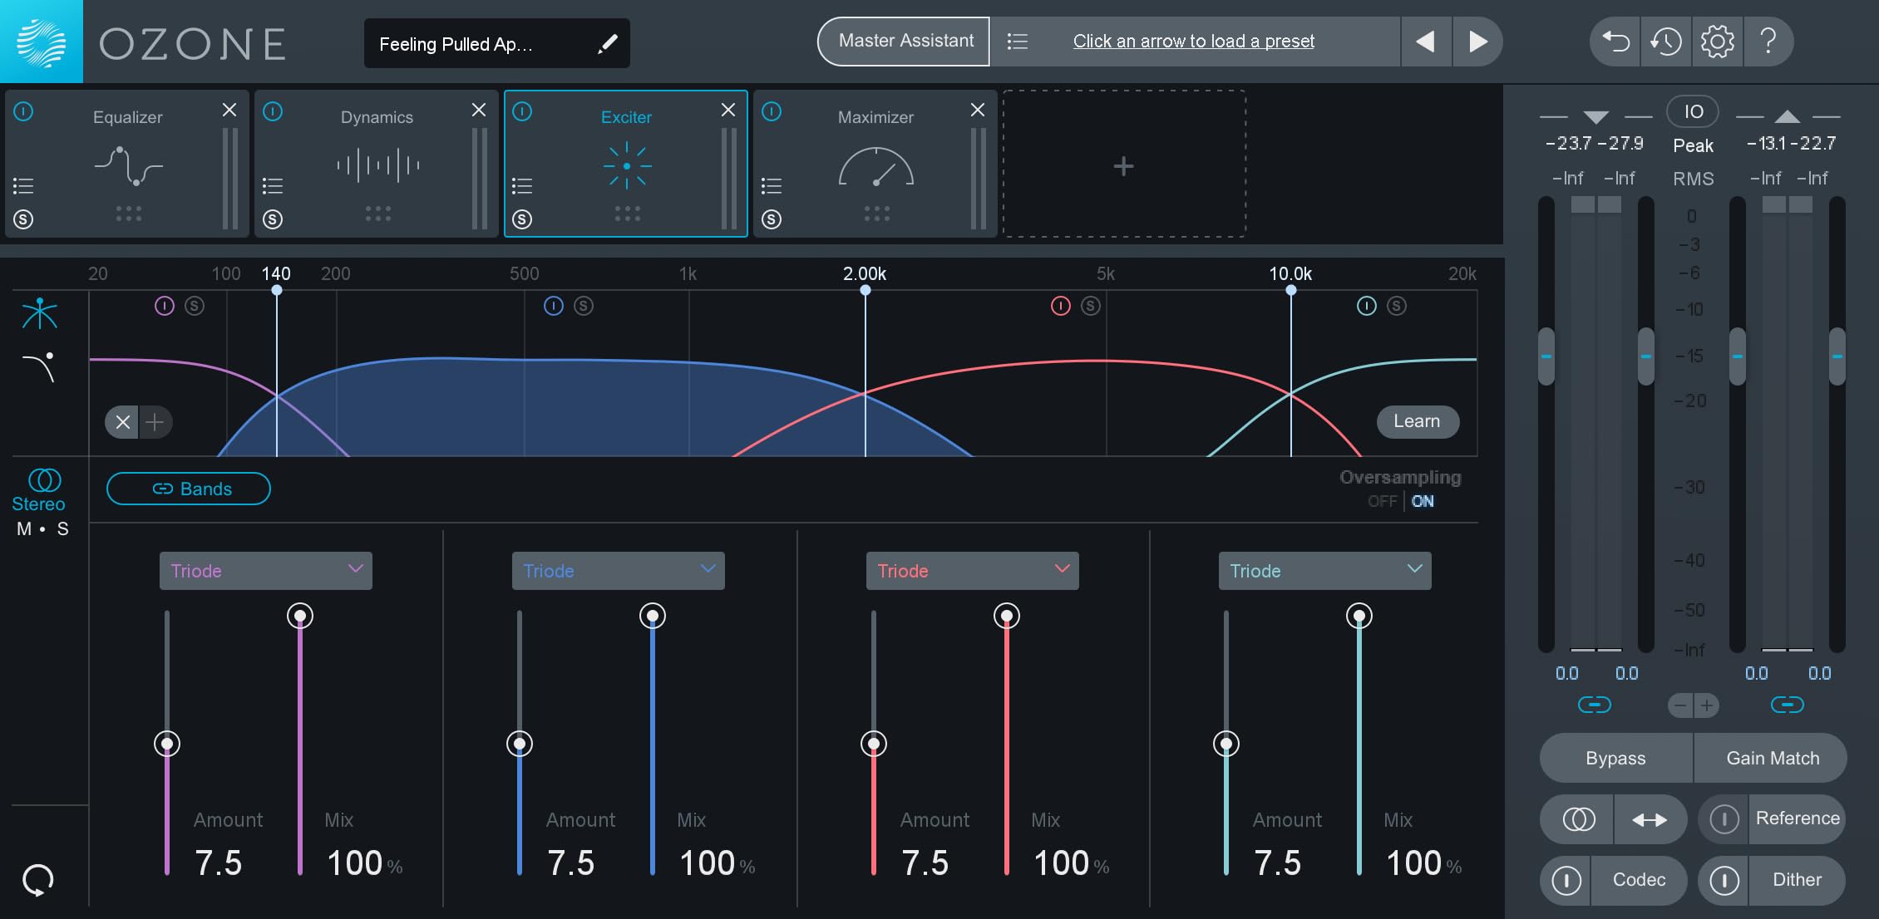This screenshot has height=919, width=1879.
Task: Open the preset list icon
Action: coord(1018,42)
